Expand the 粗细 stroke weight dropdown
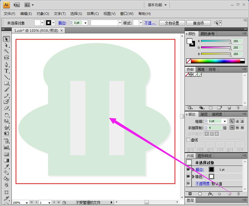The image size is (249, 206). point(225,121)
